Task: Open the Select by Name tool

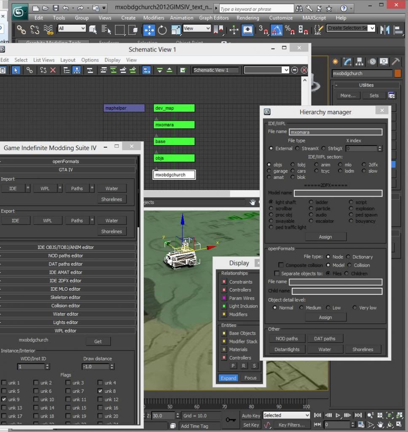Action: pyautogui.click(x=106, y=30)
